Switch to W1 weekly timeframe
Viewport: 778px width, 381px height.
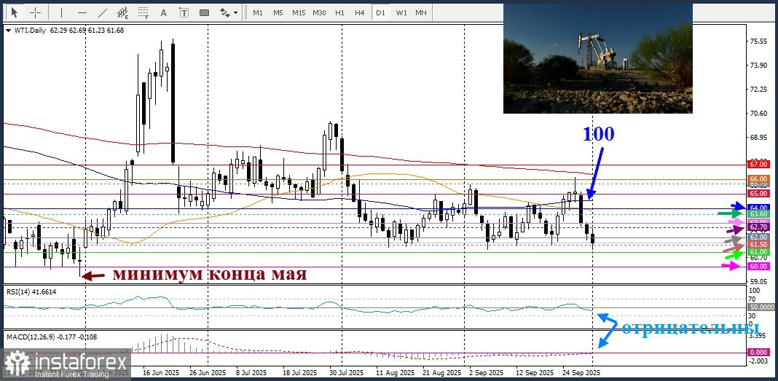pyautogui.click(x=401, y=12)
